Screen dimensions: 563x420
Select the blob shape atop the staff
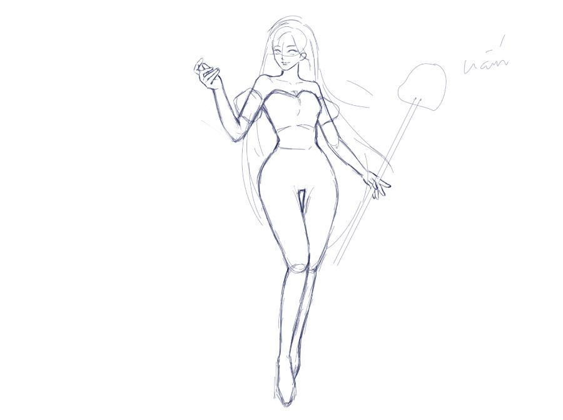click(x=422, y=86)
